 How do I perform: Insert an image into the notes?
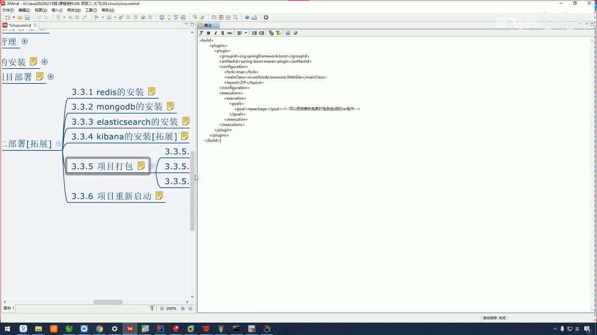(x=288, y=33)
